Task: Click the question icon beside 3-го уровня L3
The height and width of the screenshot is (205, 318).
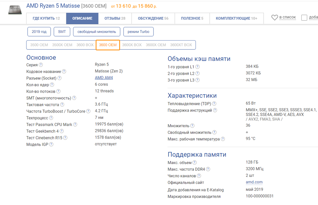Action: tap(197, 80)
